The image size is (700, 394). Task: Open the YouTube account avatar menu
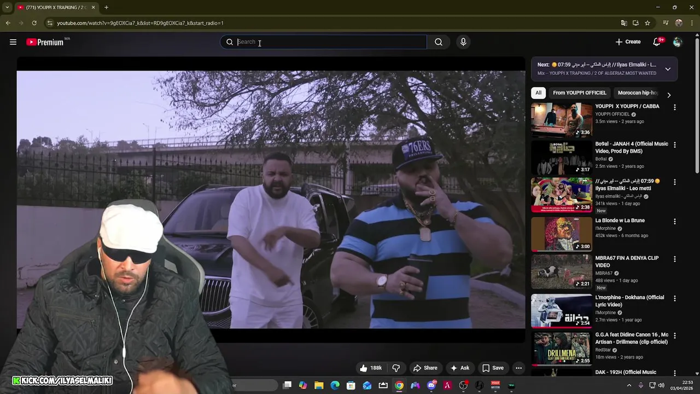678,42
